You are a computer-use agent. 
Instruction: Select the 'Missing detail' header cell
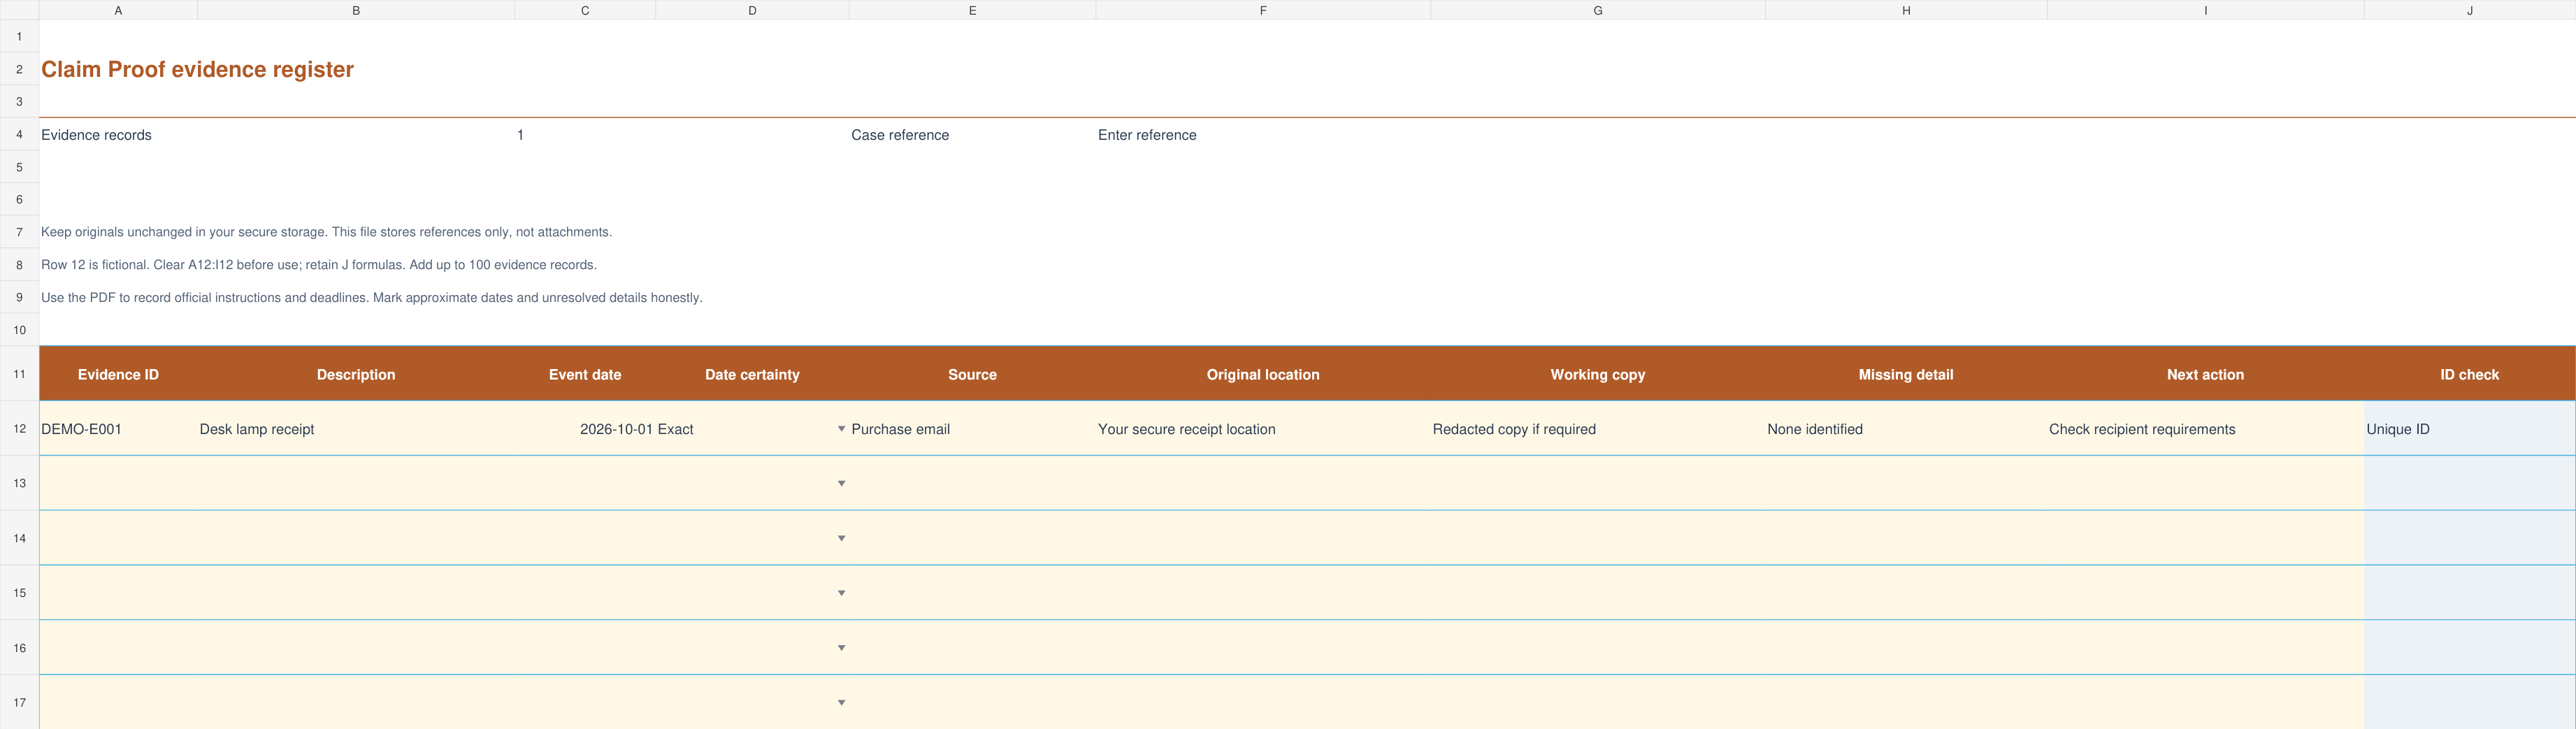click(1906, 374)
